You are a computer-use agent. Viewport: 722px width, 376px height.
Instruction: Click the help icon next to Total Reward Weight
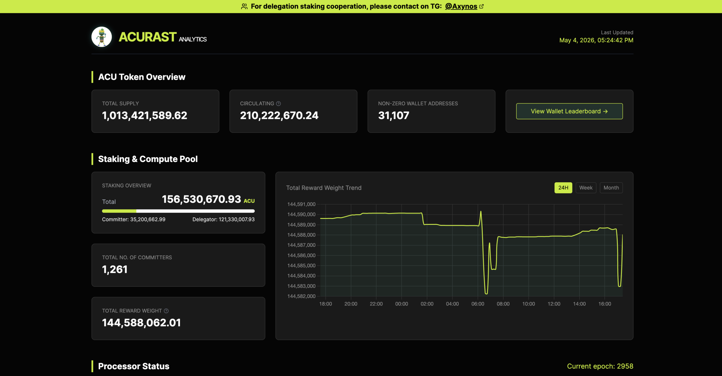coord(166,311)
